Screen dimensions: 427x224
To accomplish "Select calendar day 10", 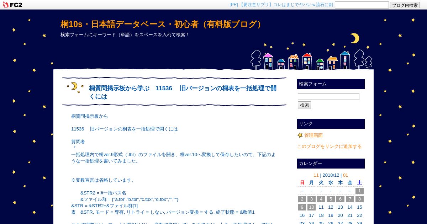I will tap(311, 207).
